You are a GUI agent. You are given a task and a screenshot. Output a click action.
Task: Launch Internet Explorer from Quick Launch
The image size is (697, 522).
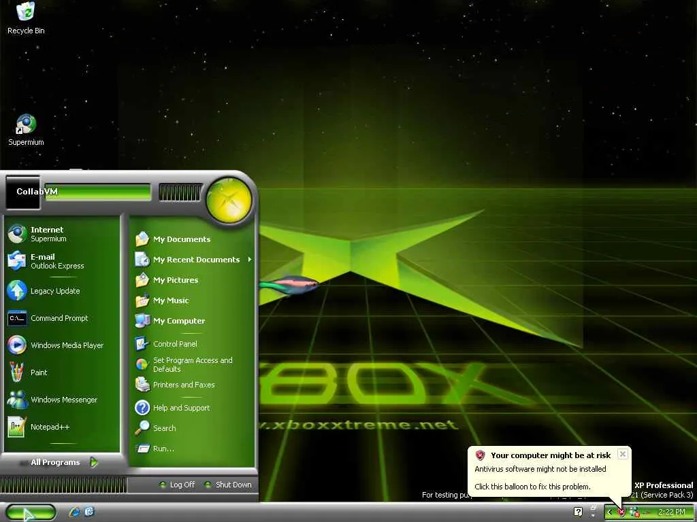click(74, 512)
